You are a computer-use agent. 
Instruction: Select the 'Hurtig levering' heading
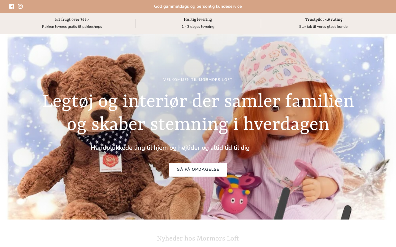[x=198, y=20]
